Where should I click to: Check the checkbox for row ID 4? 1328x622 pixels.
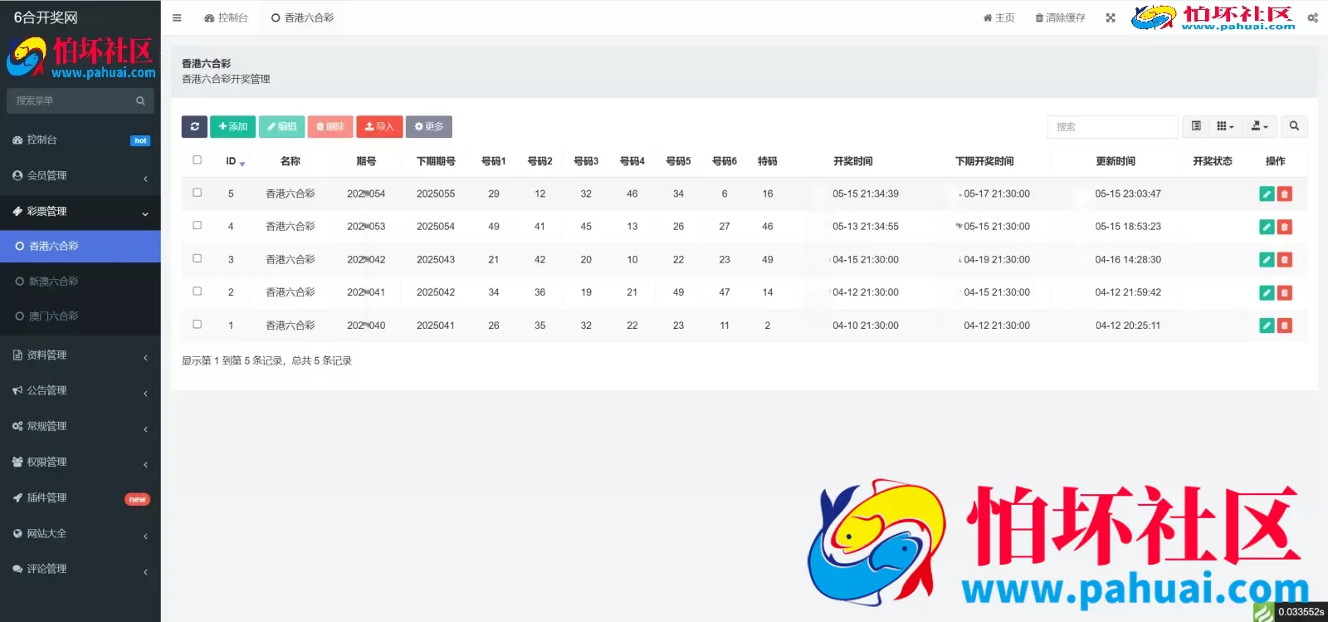(197, 225)
